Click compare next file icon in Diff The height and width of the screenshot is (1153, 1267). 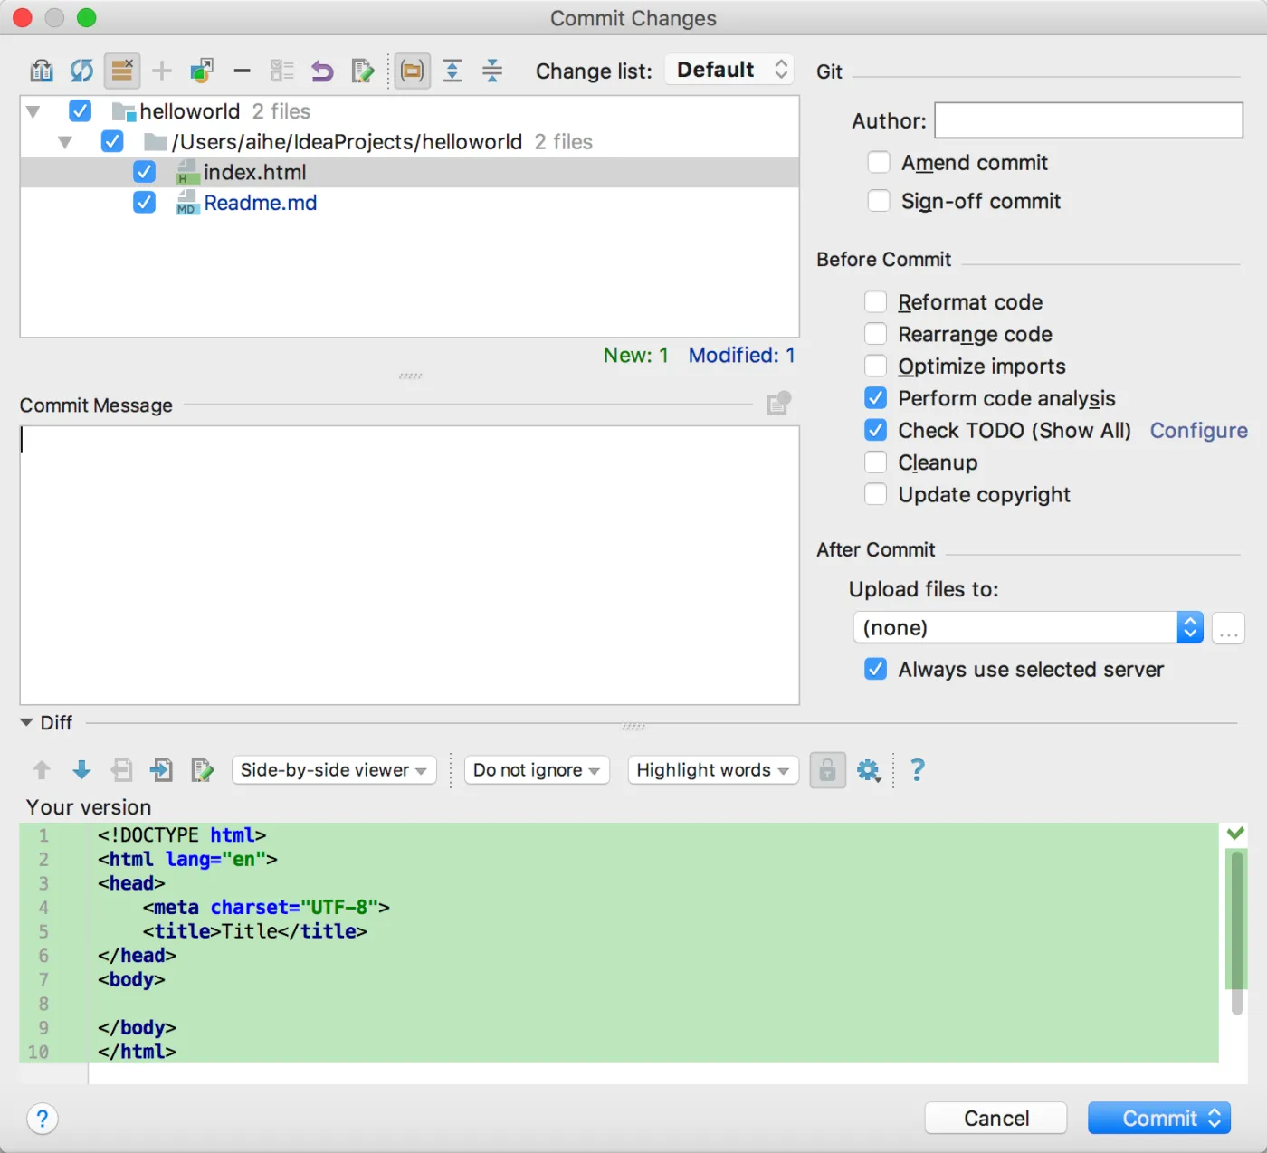(162, 770)
